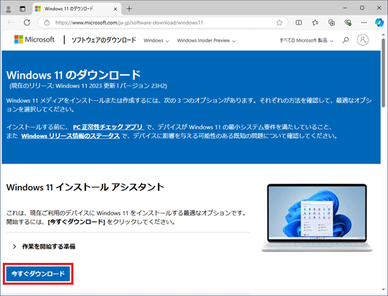Open ソフトウェアのダウンロード link

point(104,40)
